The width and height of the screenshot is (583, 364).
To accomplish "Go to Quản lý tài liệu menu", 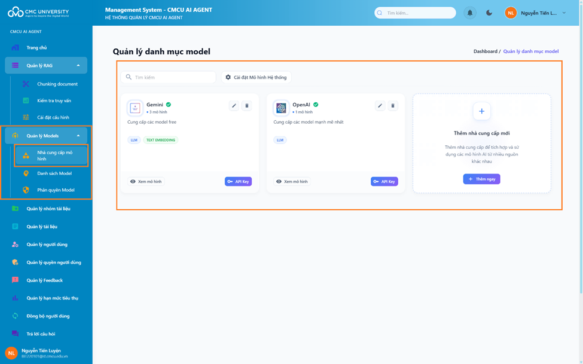I will pyautogui.click(x=41, y=227).
